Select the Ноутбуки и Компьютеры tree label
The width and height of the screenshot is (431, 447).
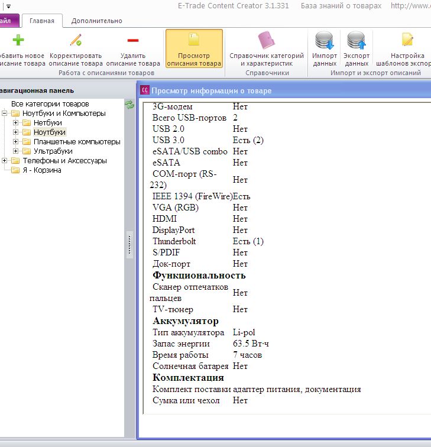pos(64,114)
